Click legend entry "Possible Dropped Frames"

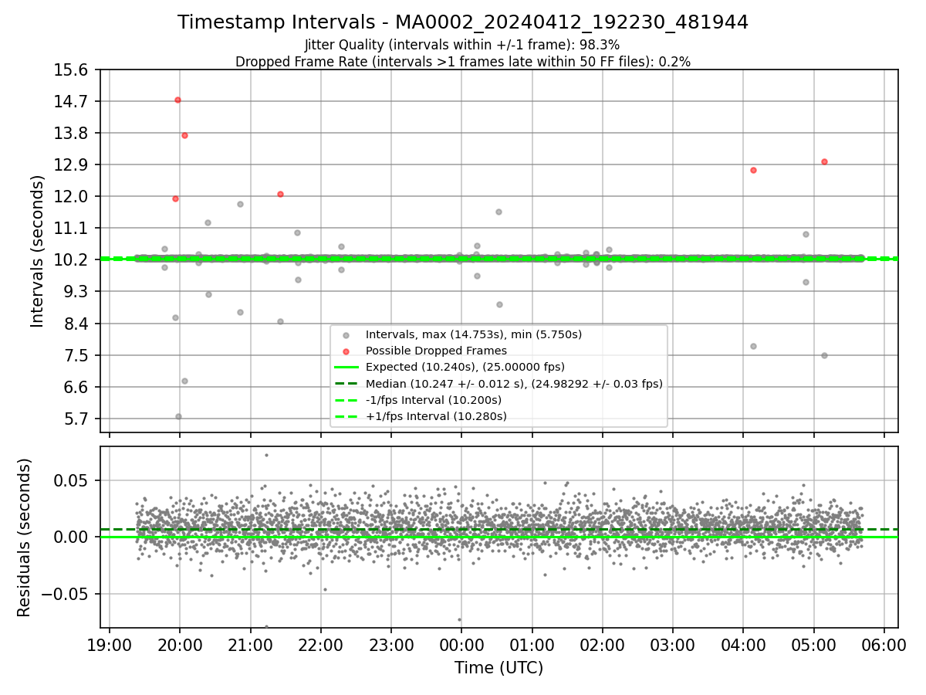436,351
